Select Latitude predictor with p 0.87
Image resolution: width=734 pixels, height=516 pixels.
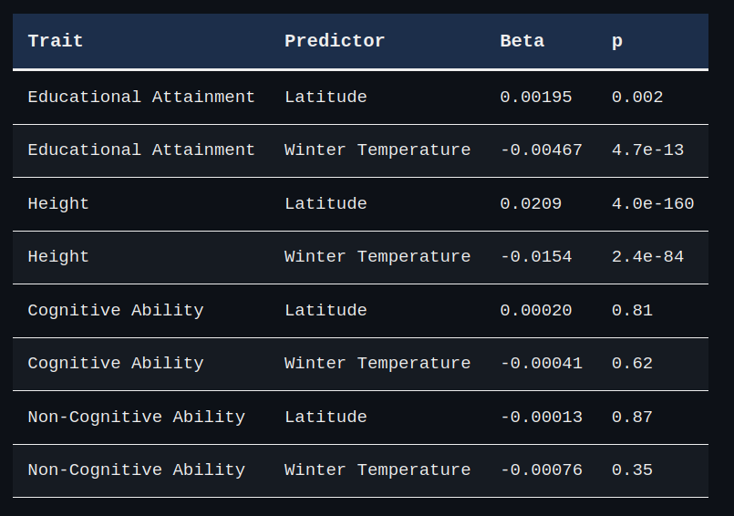coord(326,418)
